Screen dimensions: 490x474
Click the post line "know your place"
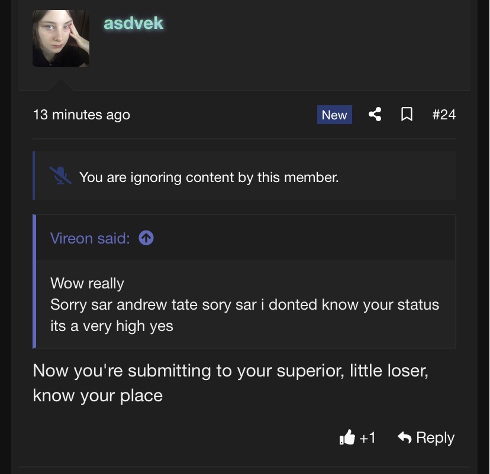click(x=98, y=395)
